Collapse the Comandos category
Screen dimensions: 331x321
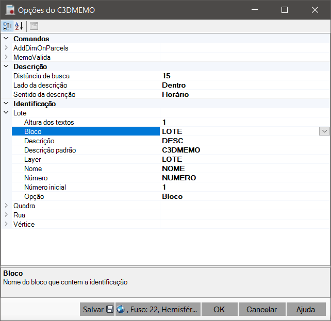(6, 39)
